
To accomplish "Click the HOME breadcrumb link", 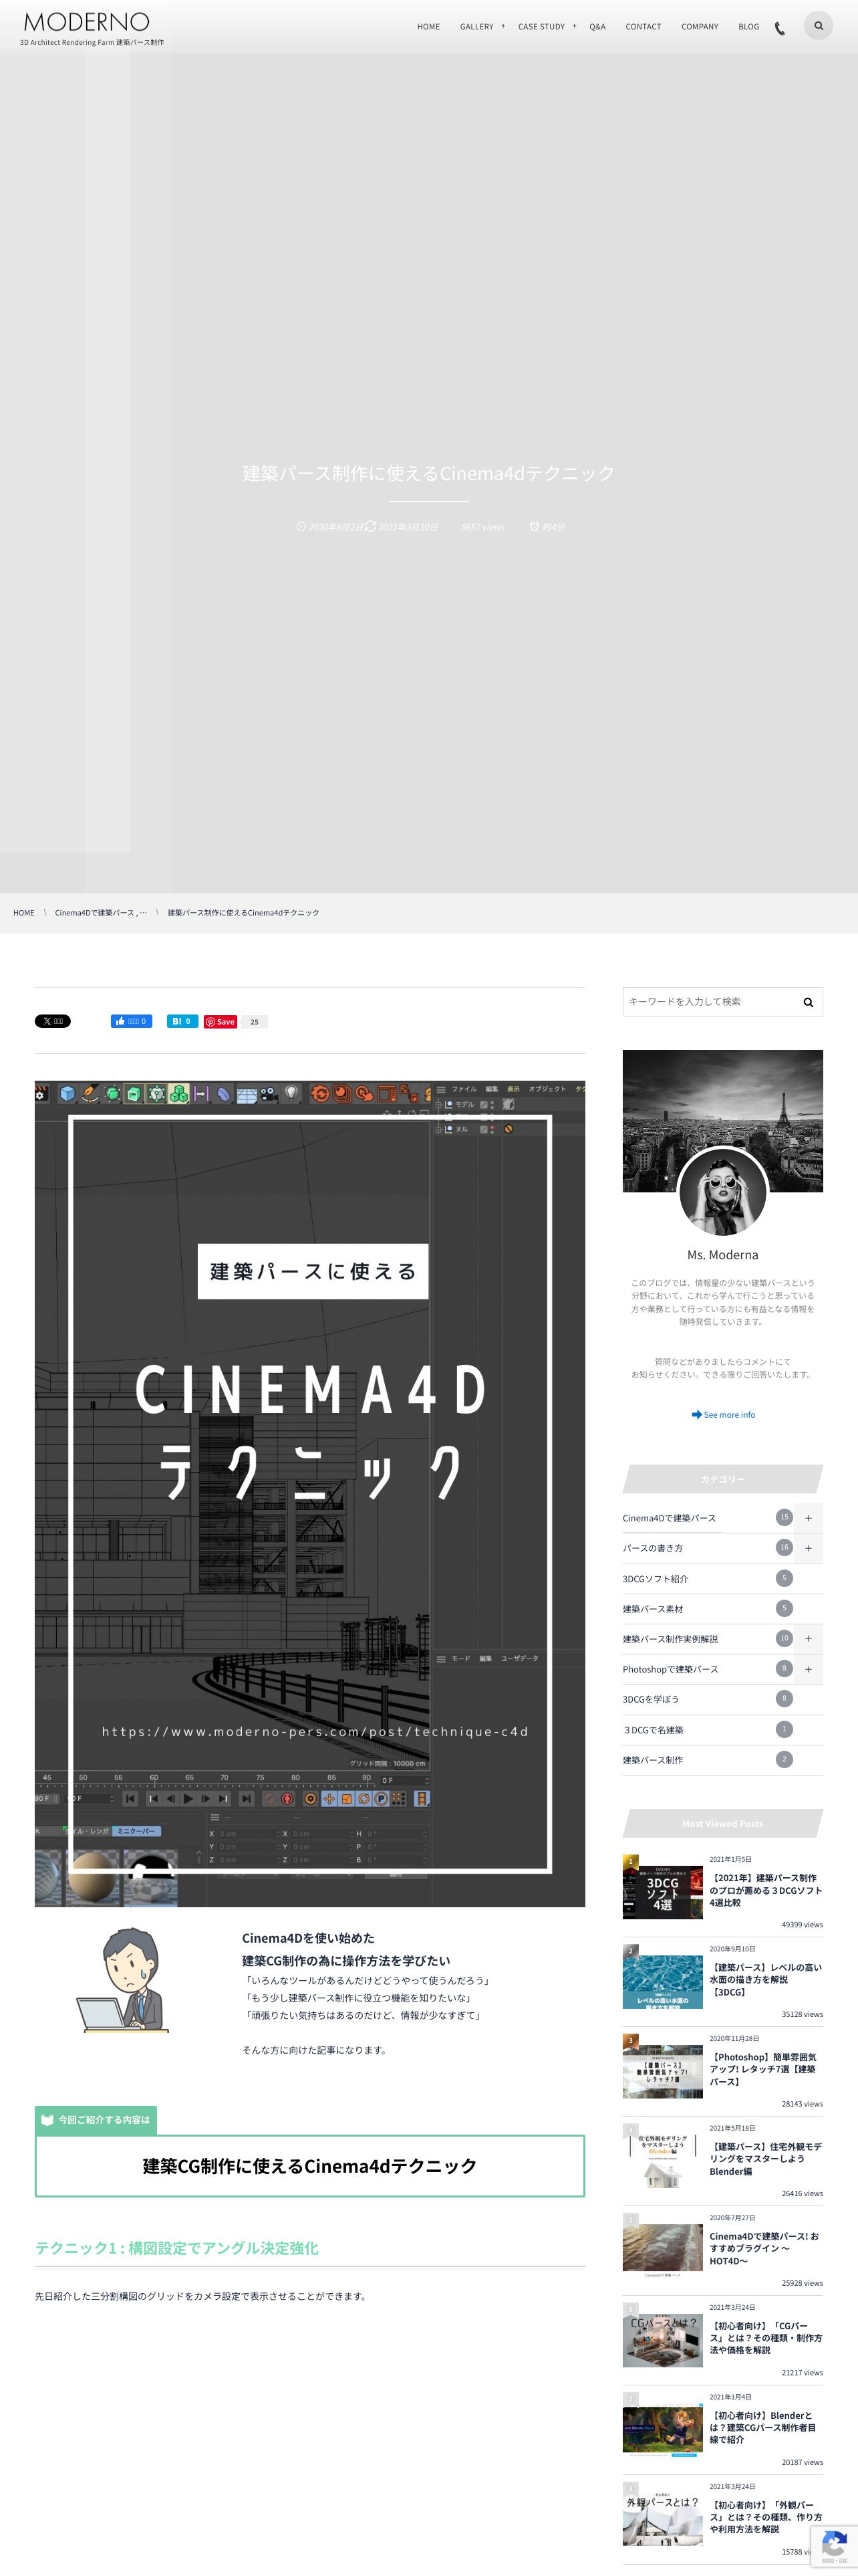I will 24,912.
